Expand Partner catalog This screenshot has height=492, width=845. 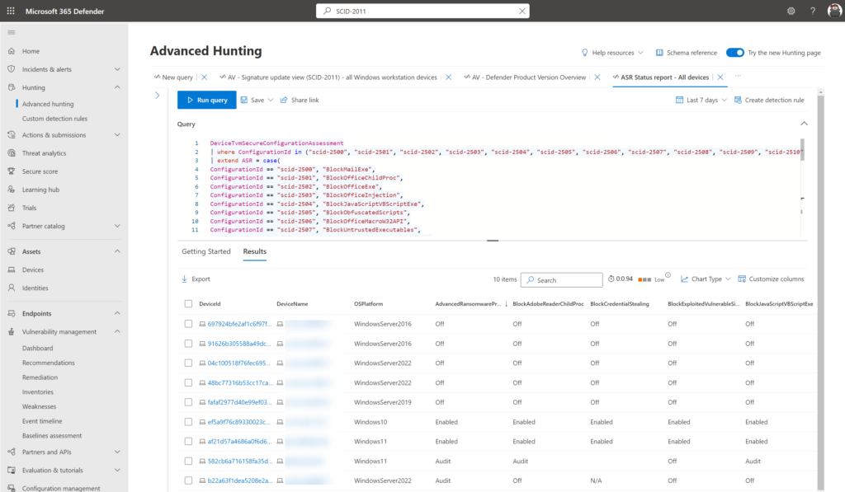tap(117, 226)
